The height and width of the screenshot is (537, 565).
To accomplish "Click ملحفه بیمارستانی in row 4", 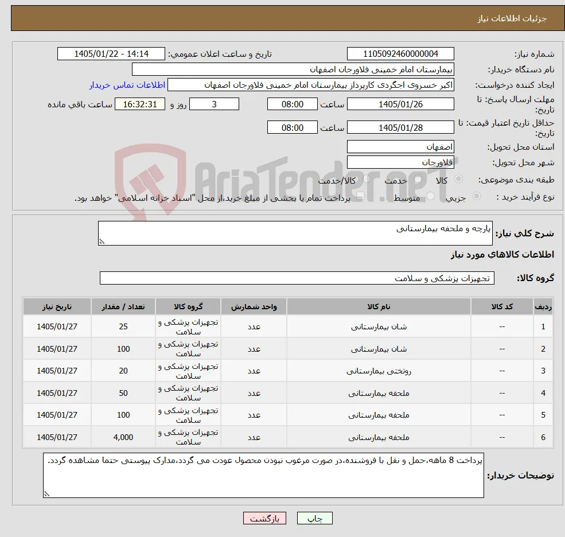I will 379,393.
